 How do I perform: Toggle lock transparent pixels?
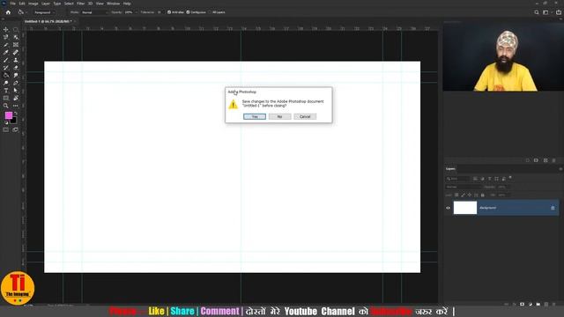[456, 195]
